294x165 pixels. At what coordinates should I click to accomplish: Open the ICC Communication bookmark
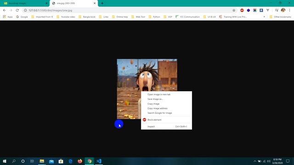[x=188, y=16]
